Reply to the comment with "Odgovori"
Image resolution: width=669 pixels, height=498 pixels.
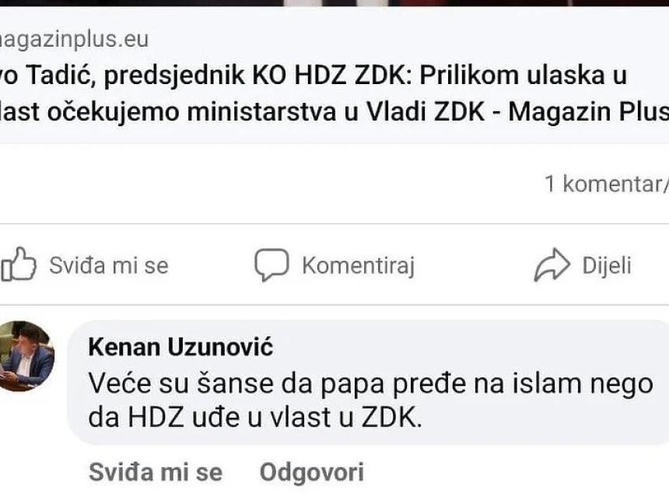[x=311, y=472]
